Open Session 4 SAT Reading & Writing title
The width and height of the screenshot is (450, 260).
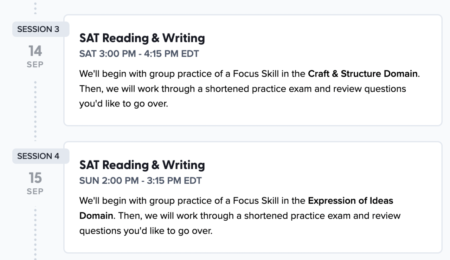tap(142, 165)
